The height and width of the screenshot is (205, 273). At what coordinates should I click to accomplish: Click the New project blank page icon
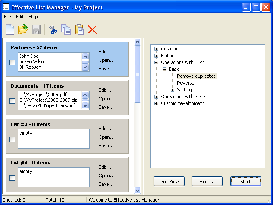10,29
